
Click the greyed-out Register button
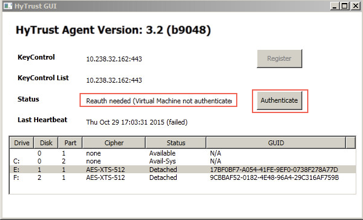[279, 58]
